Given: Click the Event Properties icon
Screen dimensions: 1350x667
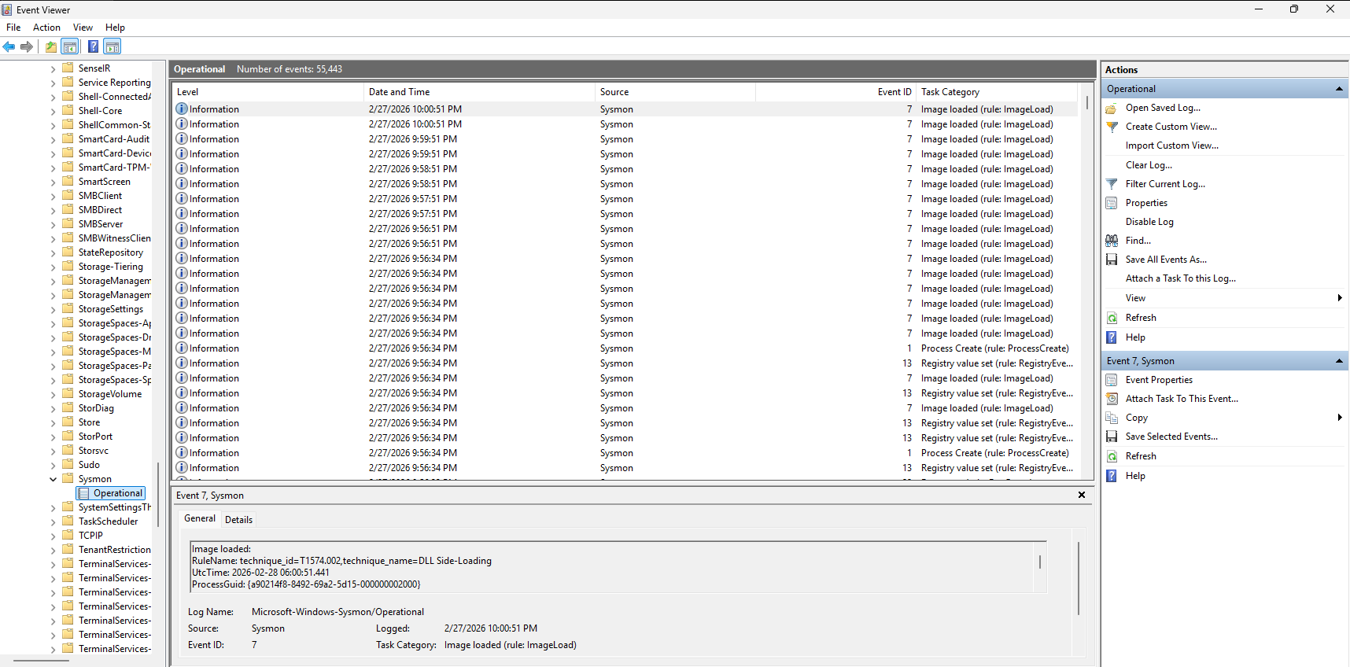Looking at the screenshot, I should pyautogui.click(x=1112, y=380).
